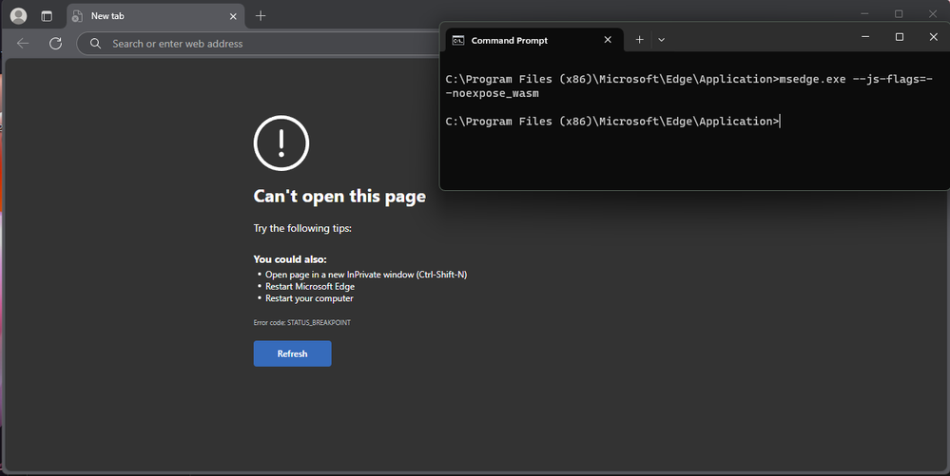Click the Command Prompt tab icon

tap(458, 41)
